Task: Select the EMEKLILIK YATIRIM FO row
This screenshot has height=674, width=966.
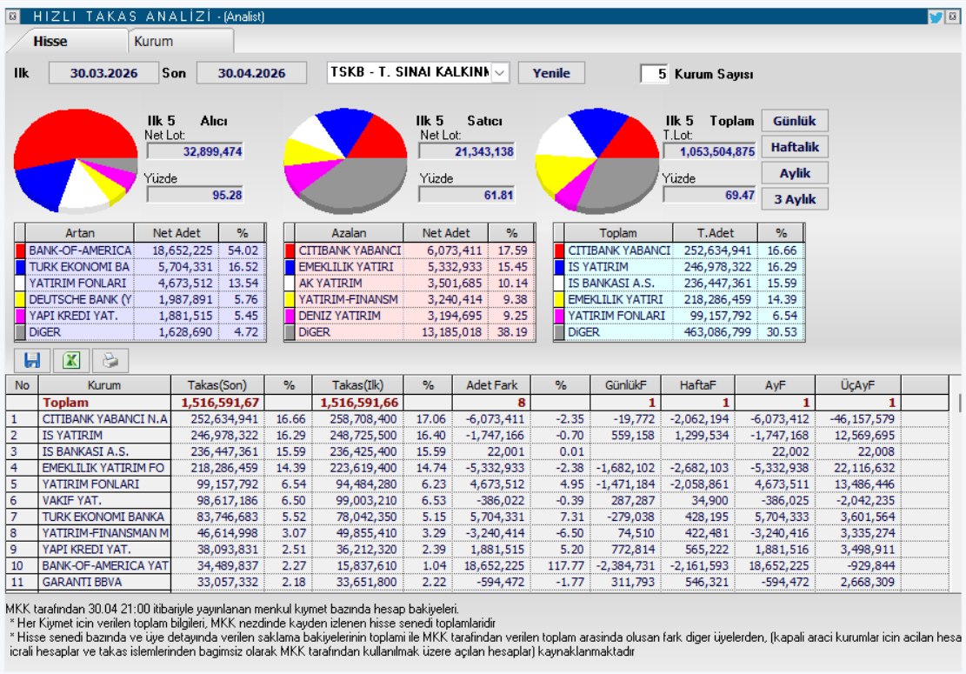Action: click(x=477, y=468)
